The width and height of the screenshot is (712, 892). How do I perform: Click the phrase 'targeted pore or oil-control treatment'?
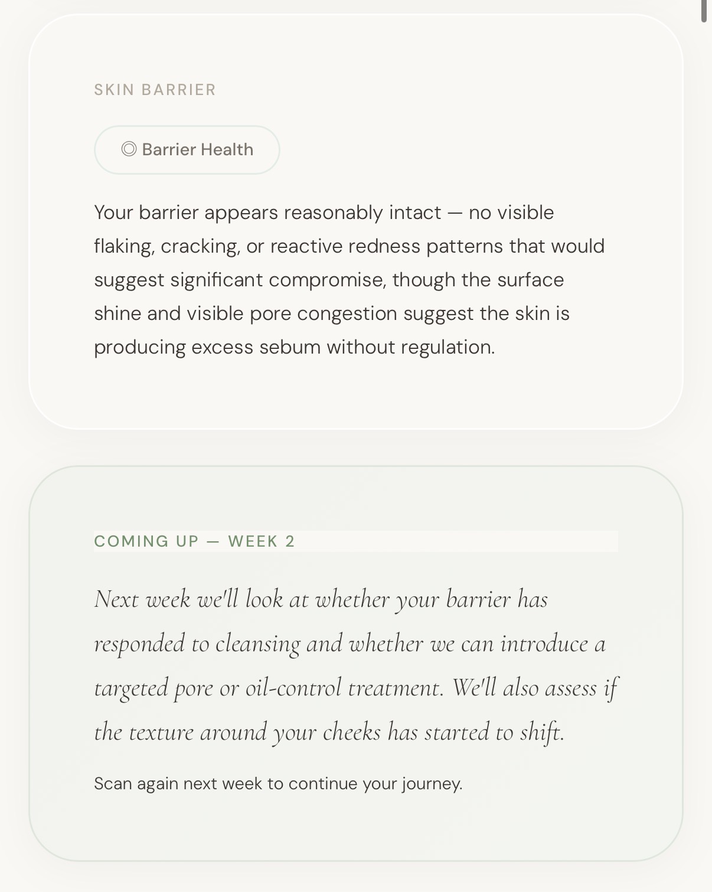[269, 688]
